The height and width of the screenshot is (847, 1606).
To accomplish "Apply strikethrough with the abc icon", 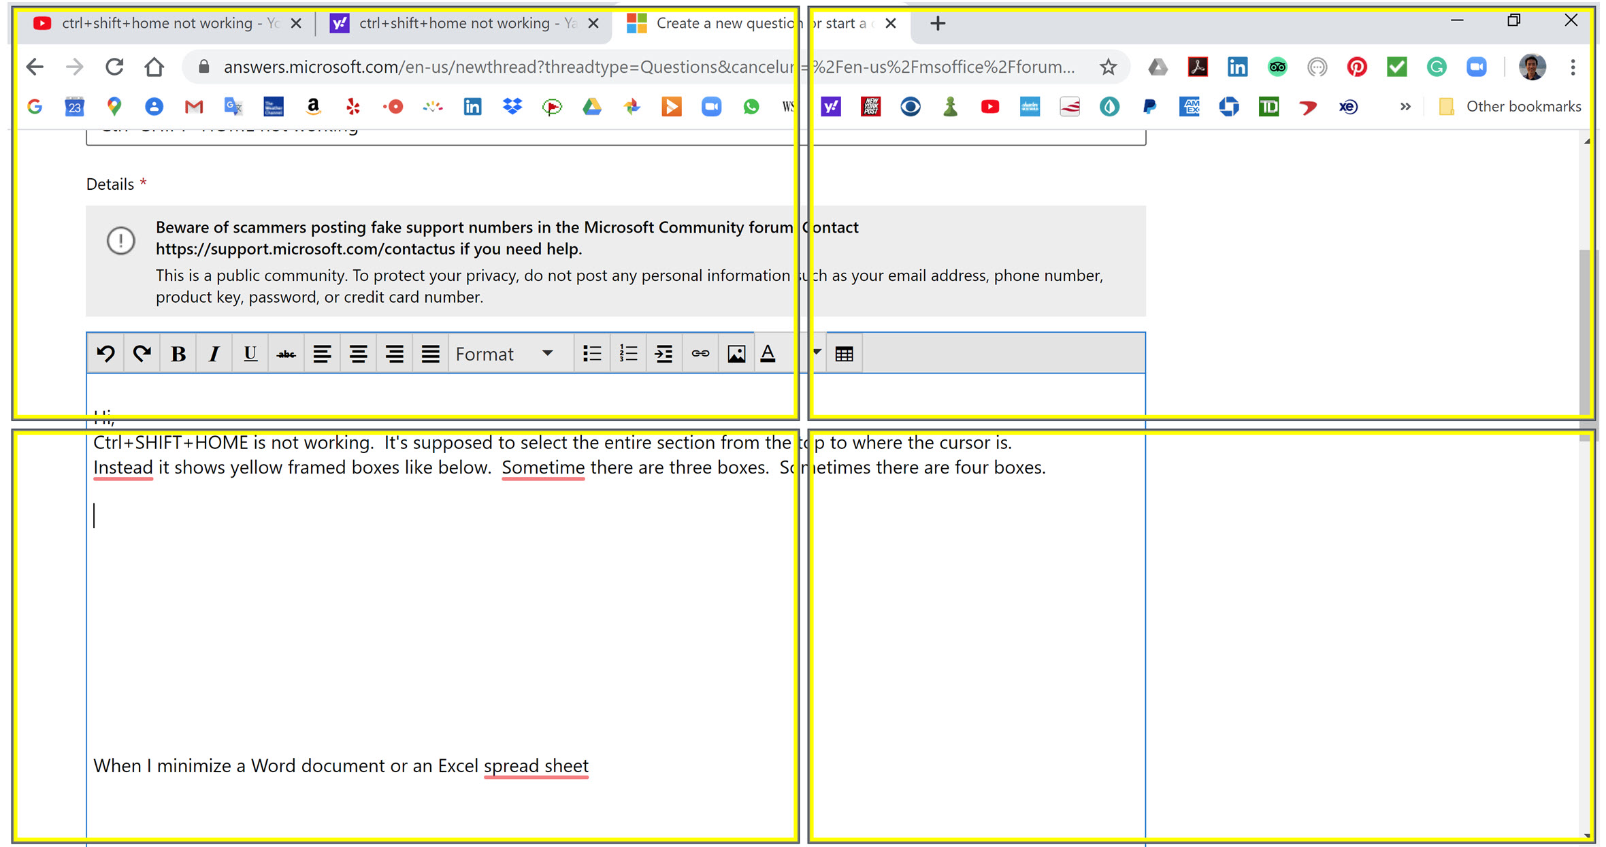I will pos(286,354).
